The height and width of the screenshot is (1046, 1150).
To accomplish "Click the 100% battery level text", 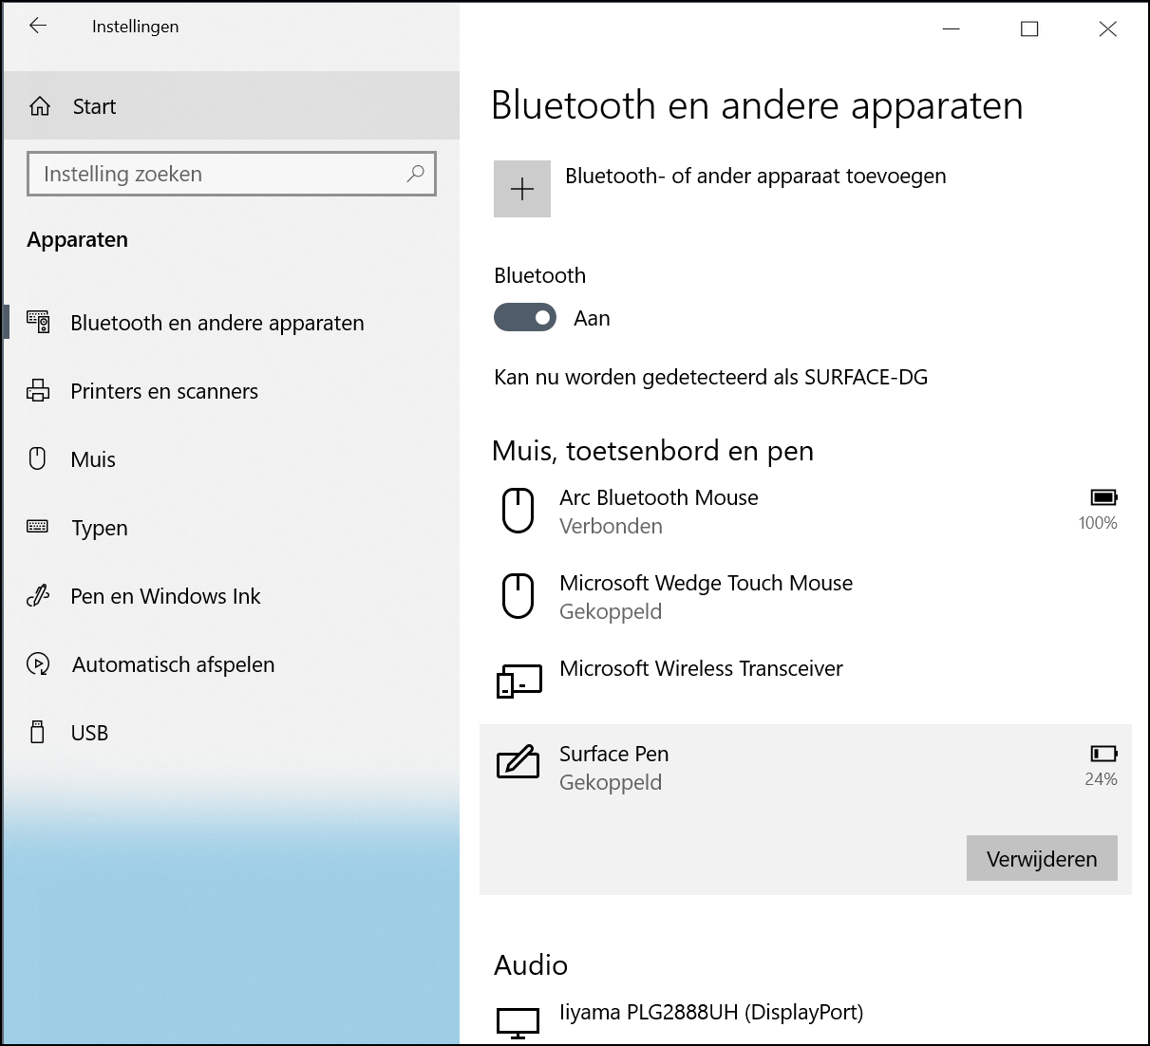I will 1098,523.
